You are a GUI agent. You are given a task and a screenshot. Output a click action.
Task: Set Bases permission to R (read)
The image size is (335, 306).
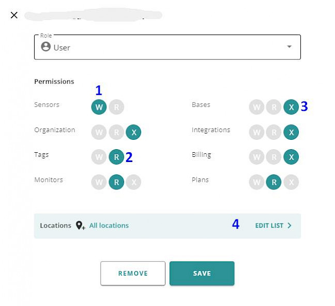pos(273,107)
